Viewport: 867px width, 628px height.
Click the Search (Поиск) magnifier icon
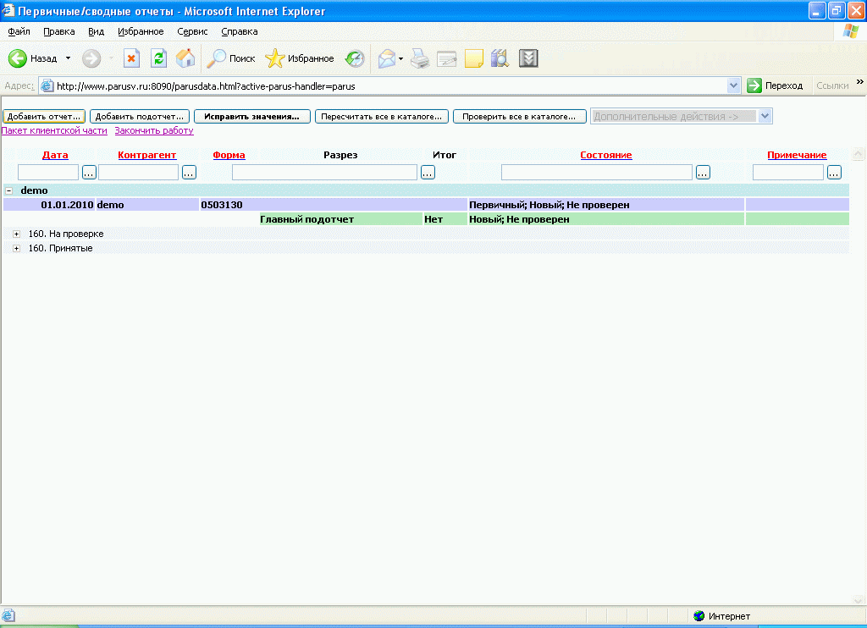tap(216, 58)
